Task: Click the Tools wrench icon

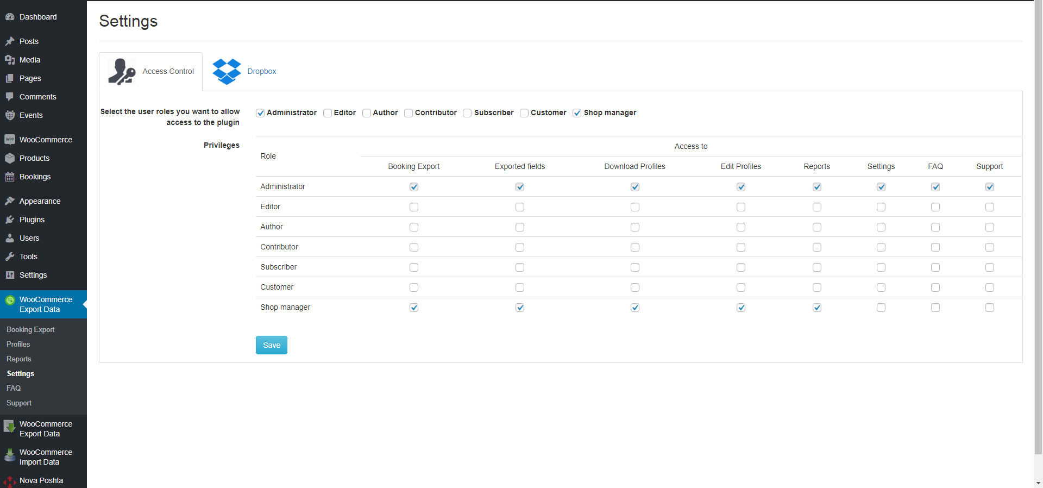Action: tap(10, 256)
